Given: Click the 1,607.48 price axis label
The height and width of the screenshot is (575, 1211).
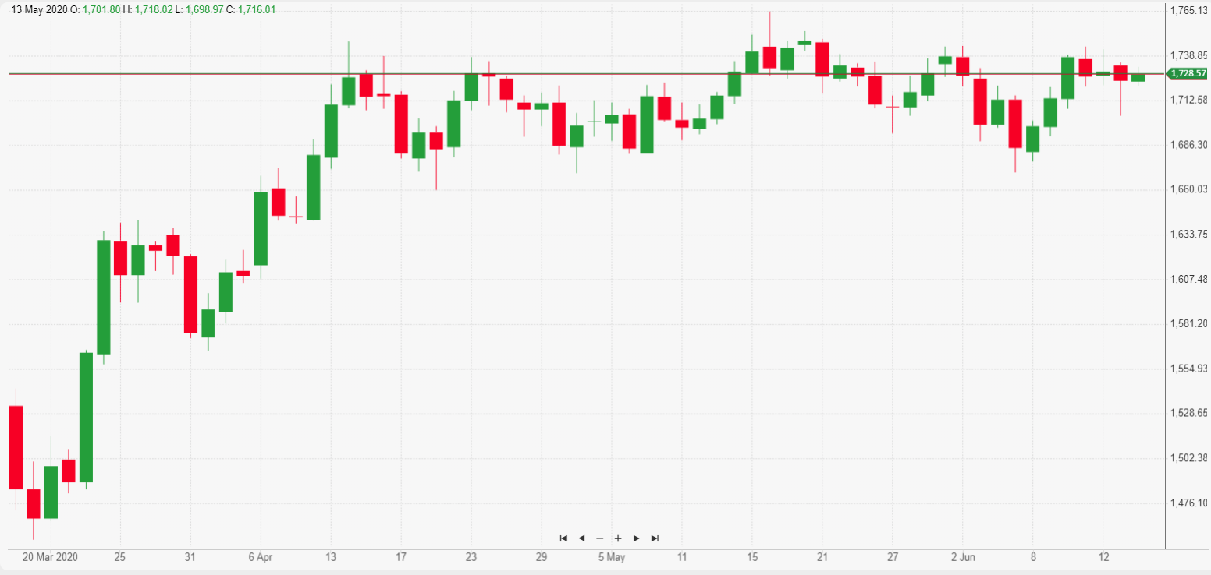Looking at the screenshot, I should (x=1189, y=278).
